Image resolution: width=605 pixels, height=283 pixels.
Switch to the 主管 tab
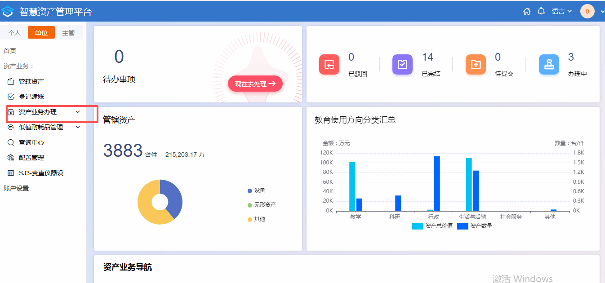[x=68, y=33]
